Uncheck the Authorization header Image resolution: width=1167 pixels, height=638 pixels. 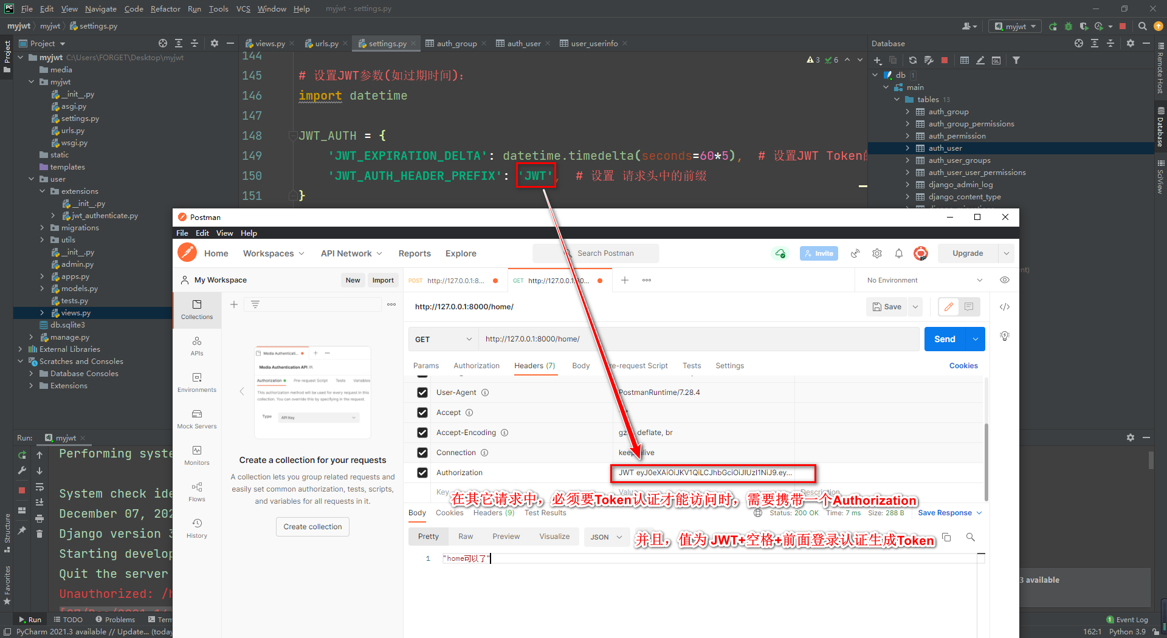pos(422,473)
